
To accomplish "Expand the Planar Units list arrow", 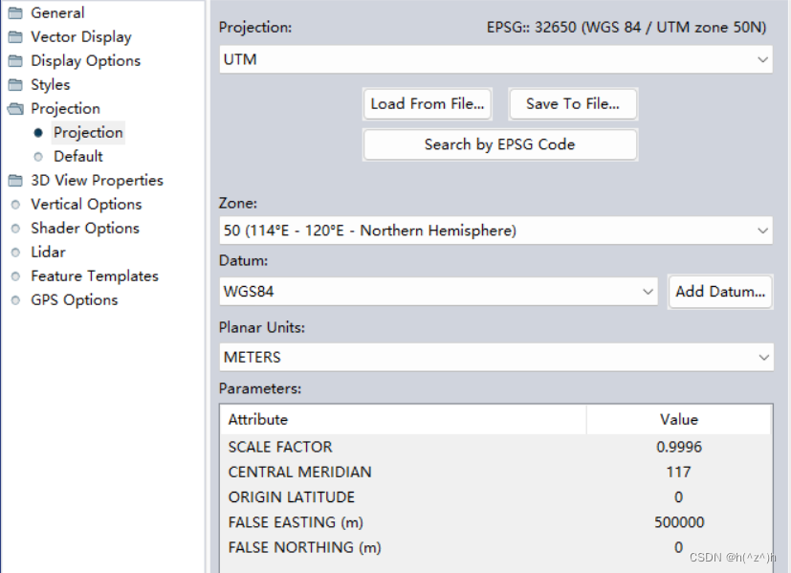I will (x=764, y=357).
